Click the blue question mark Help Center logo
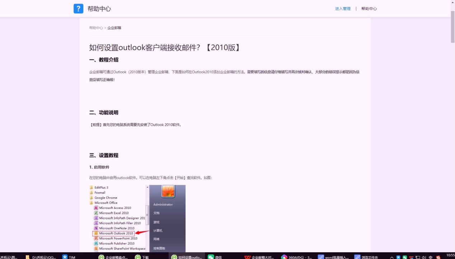Image resolution: width=455 pixels, height=259 pixels. tap(78, 9)
